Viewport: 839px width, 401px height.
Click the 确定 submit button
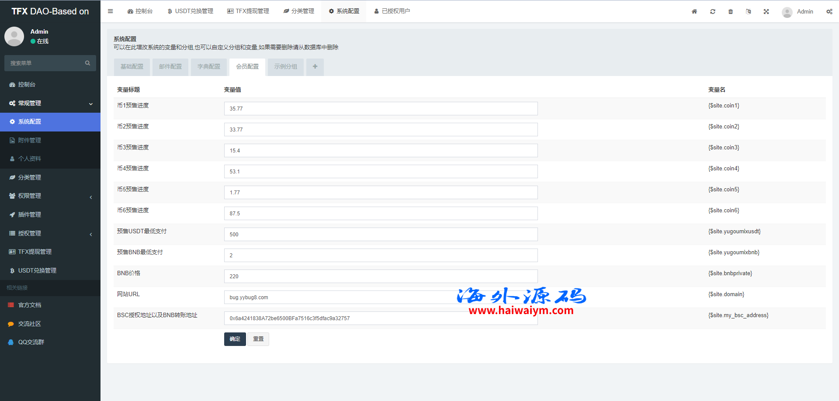[x=235, y=339]
